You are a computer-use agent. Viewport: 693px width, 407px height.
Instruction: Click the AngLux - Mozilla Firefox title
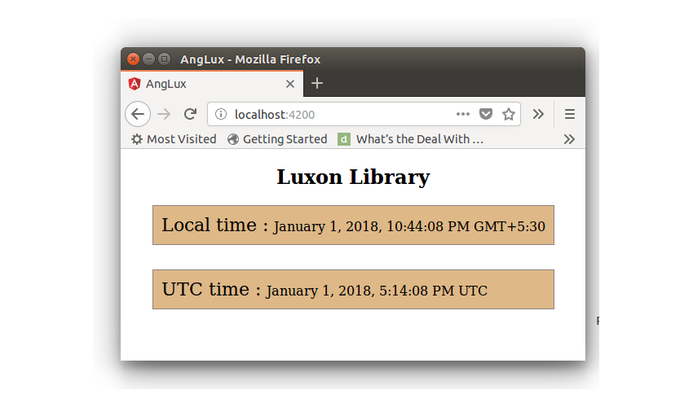pos(250,59)
